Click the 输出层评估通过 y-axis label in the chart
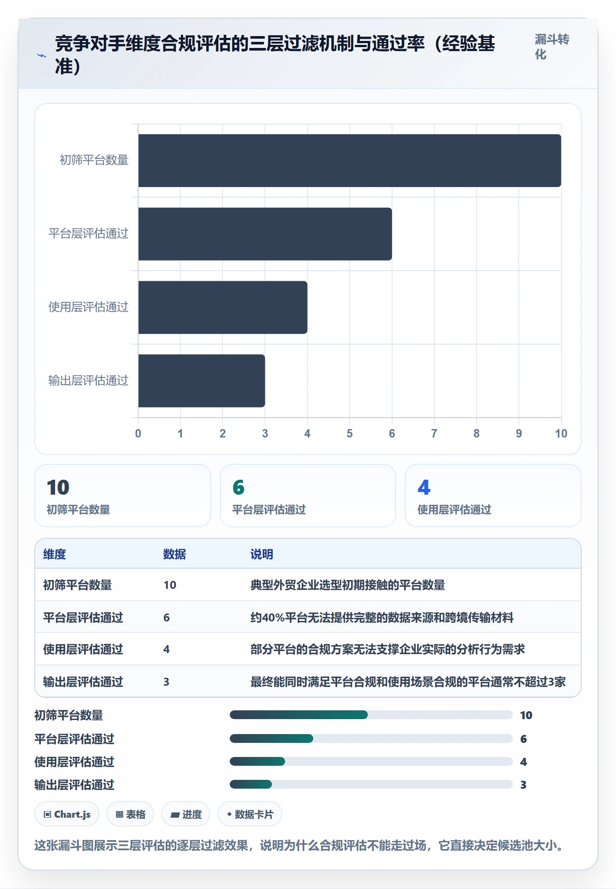 (88, 380)
